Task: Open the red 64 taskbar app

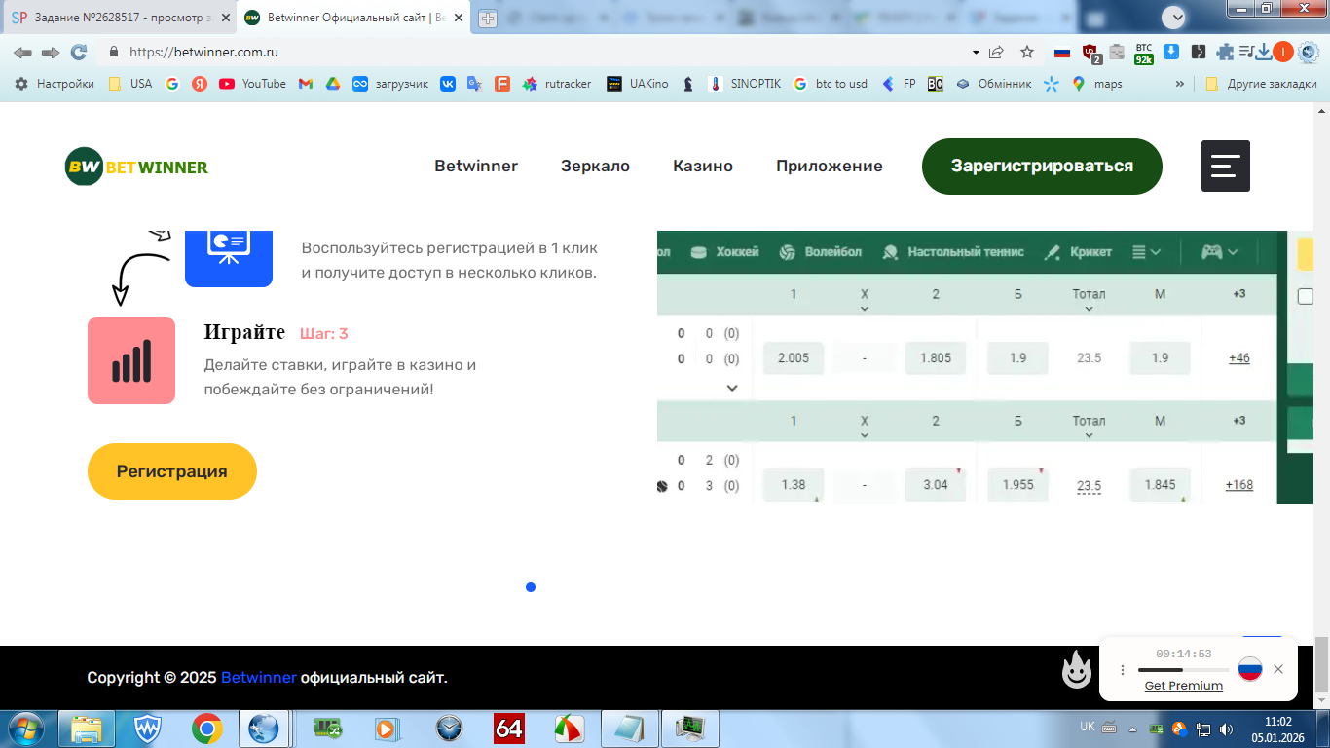Action: pos(509,728)
